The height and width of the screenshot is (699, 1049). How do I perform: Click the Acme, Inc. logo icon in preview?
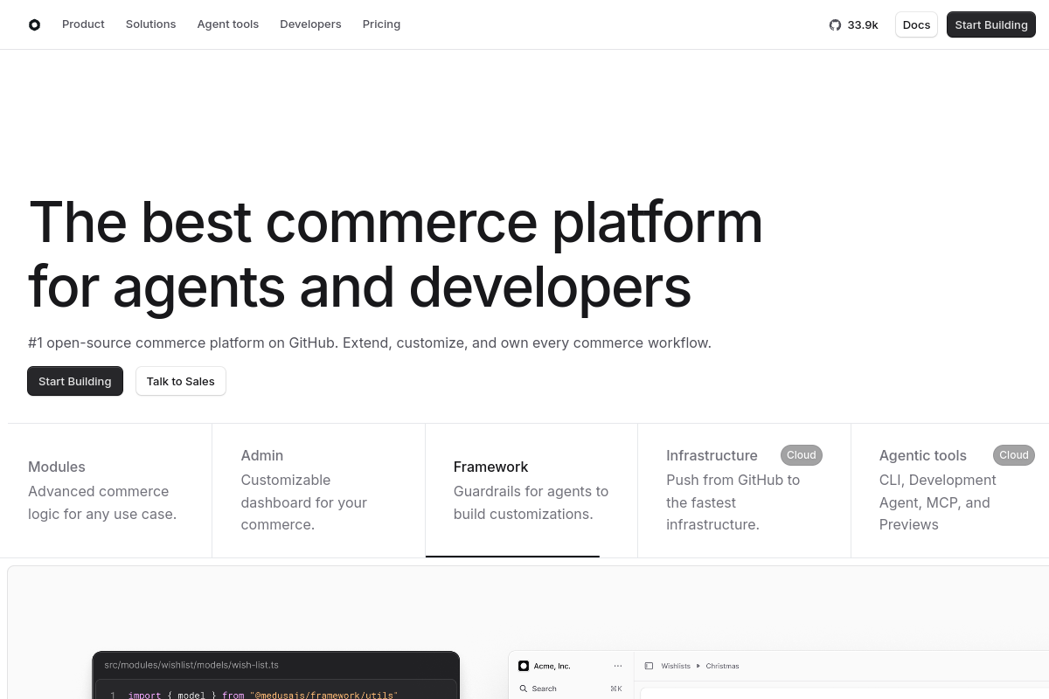pos(524,666)
